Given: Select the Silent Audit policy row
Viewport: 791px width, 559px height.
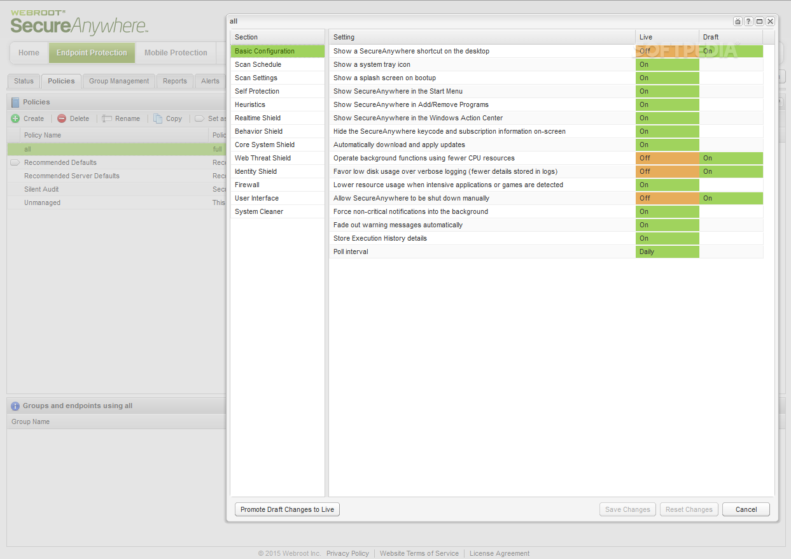Looking at the screenshot, I should click(116, 189).
